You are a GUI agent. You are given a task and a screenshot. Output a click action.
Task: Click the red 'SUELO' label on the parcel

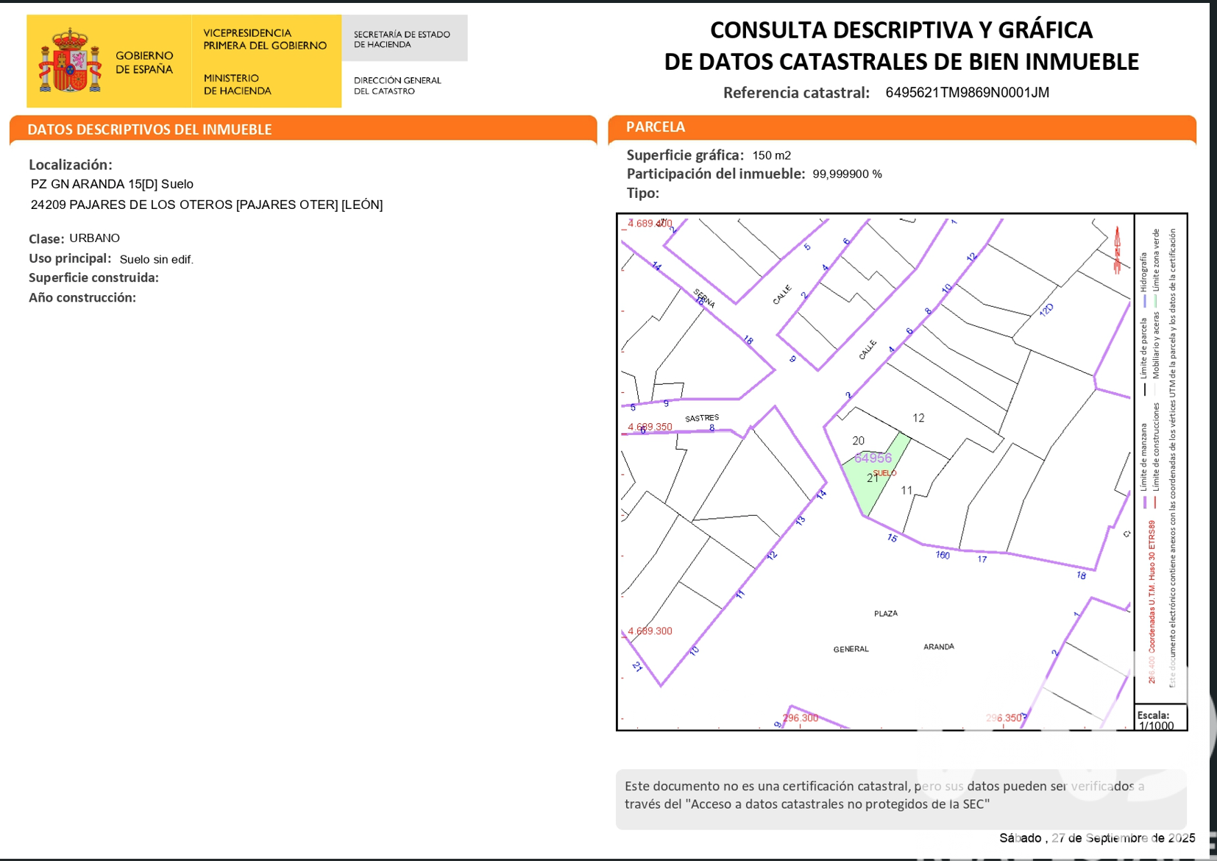tap(885, 473)
